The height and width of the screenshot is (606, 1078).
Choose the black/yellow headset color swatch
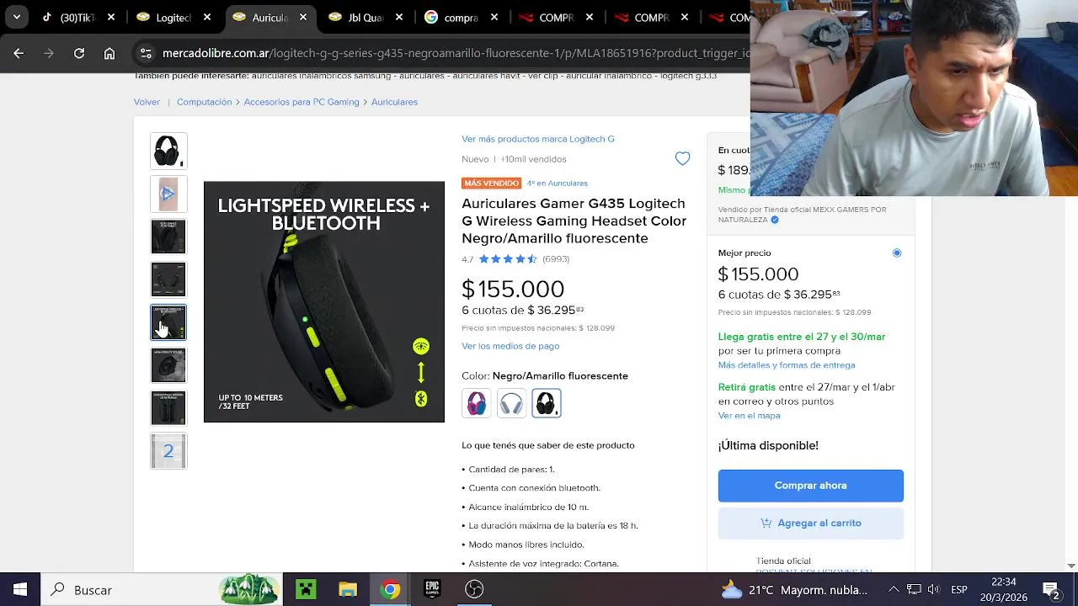point(547,403)
